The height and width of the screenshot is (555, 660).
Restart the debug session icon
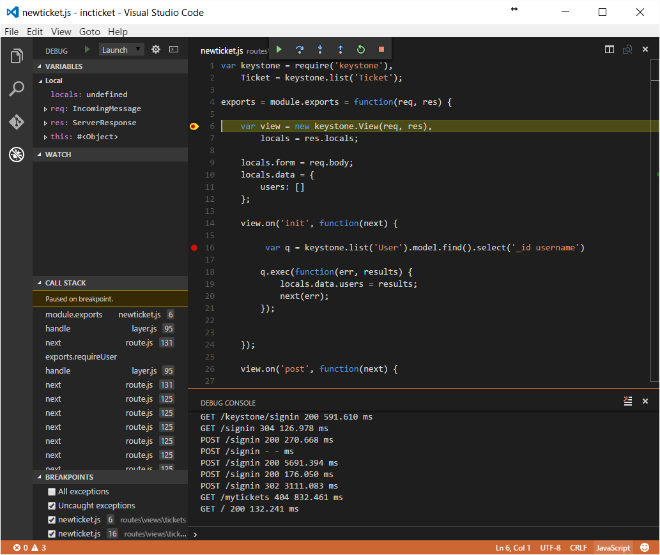click(x=360, y=49)
